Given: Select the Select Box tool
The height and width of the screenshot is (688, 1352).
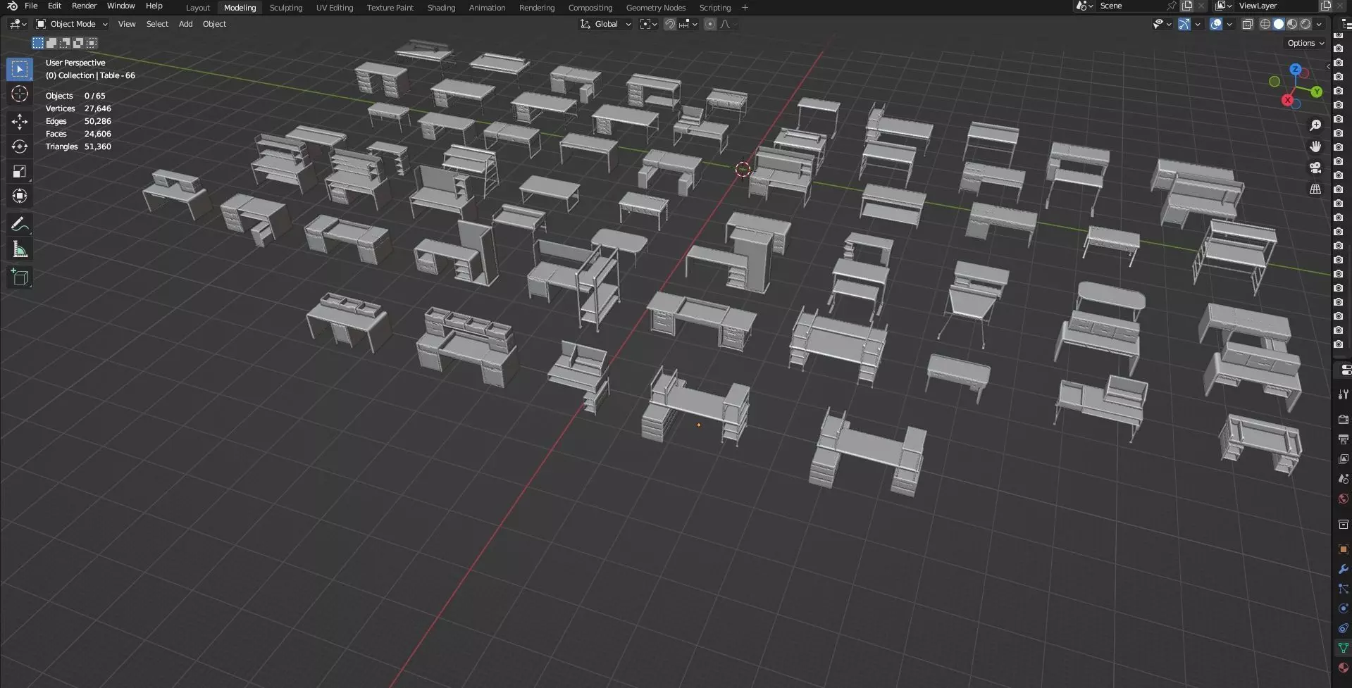Looking at the screenshot, I should [20, 68].
